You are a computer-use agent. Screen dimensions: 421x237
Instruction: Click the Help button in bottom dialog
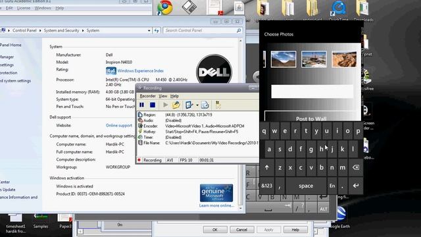[x=295, y=230]
